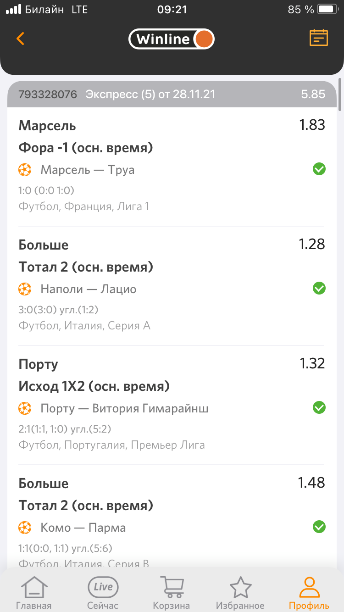The height and width of the screenshot is (612, 344).
Task: Click the vertical scrollbar on the right
Action: [x=339, y=95]
